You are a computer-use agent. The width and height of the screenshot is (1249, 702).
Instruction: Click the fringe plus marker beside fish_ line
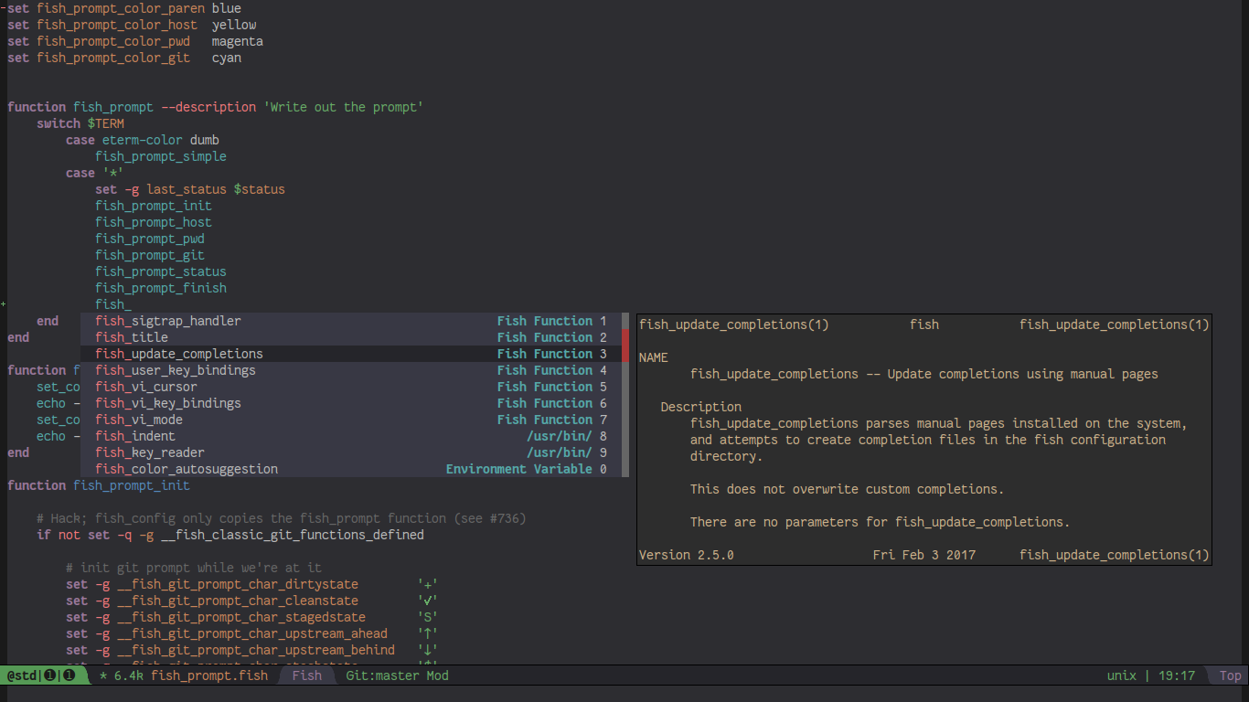4,303
